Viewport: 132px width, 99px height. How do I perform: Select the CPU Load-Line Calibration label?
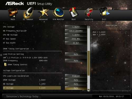[x=16, y=76]
